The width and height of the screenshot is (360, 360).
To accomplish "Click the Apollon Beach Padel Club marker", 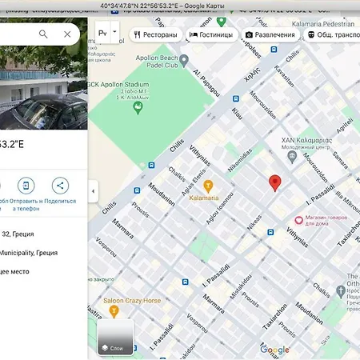I will (x=184, y=61).
